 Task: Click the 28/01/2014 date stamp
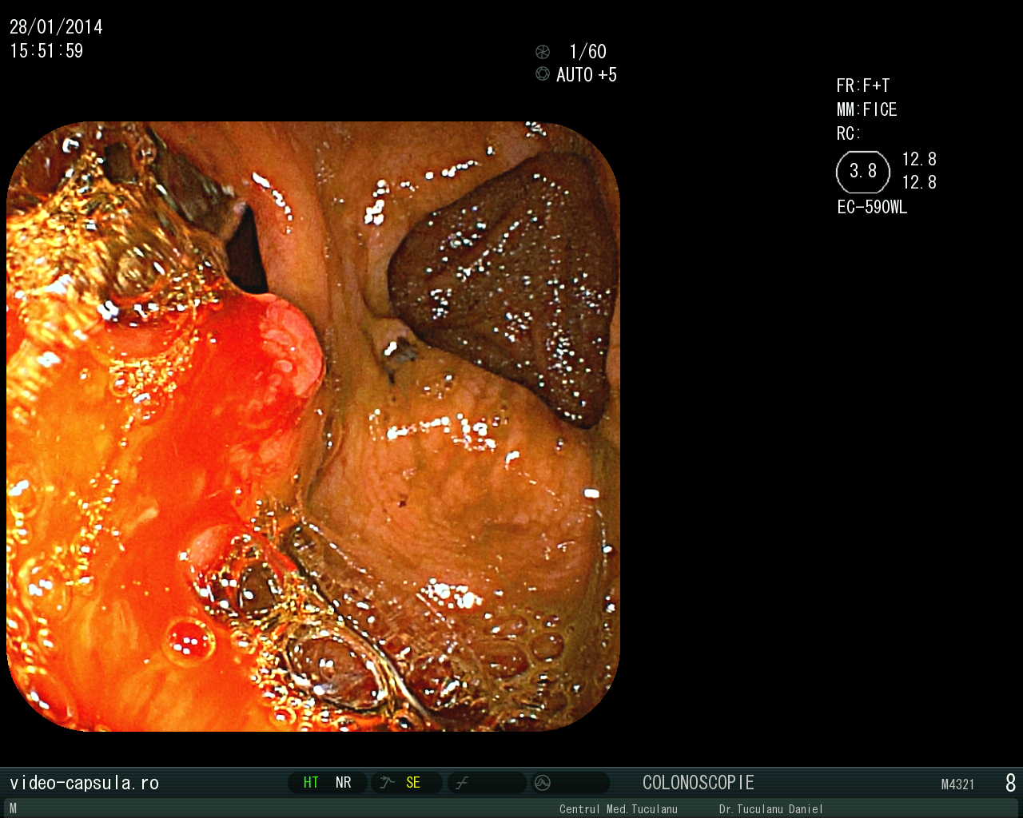tap(56, 27)
